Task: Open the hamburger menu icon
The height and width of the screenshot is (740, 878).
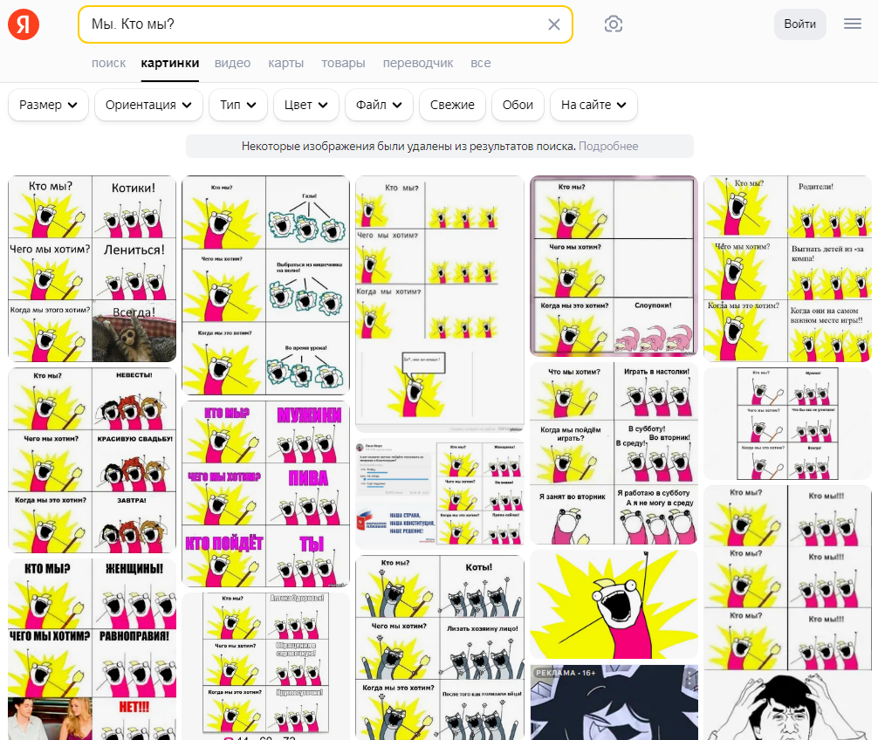Action: tap(852, 24)
